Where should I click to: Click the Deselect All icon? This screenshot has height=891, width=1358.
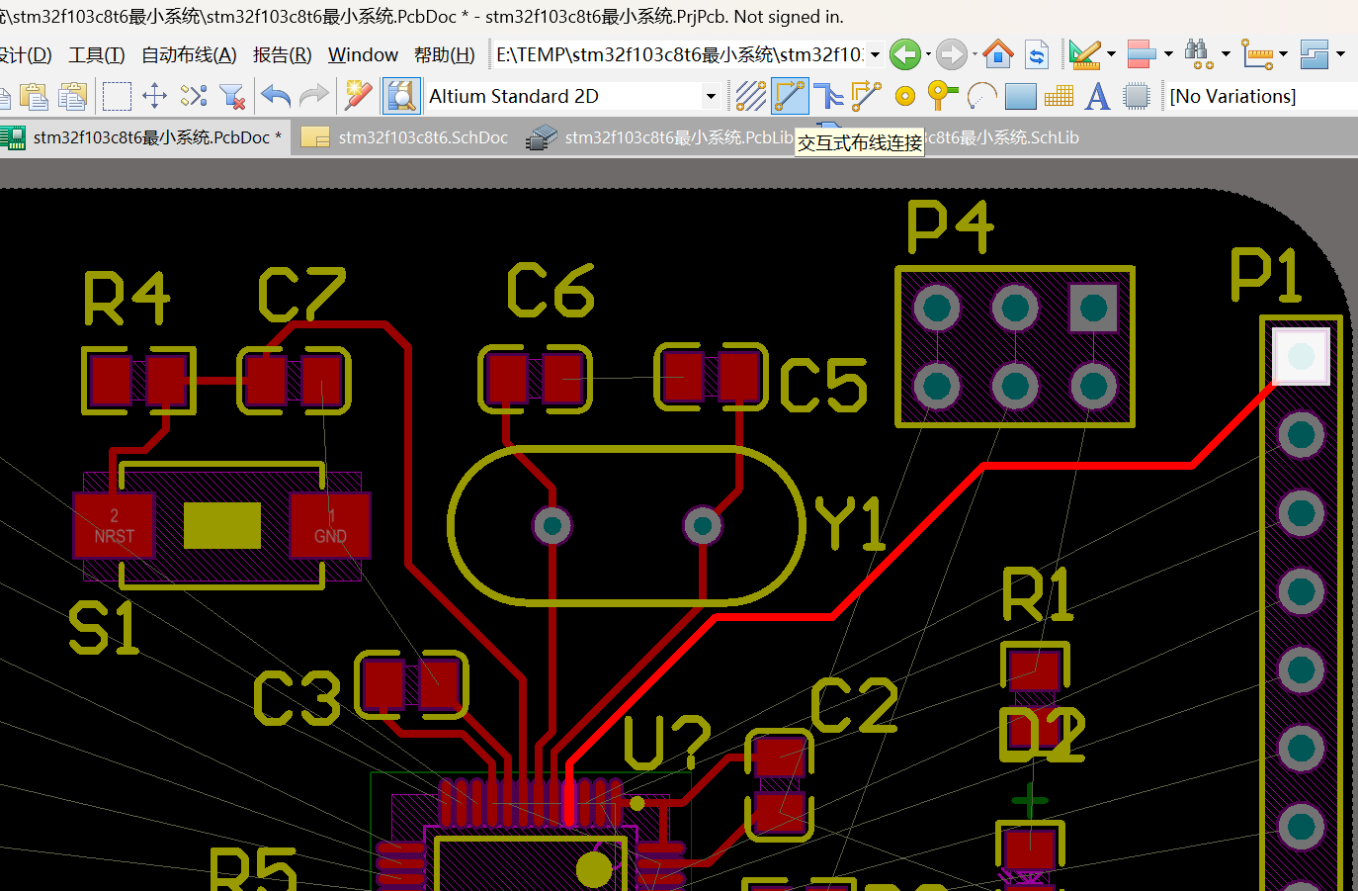coord(194,96)
